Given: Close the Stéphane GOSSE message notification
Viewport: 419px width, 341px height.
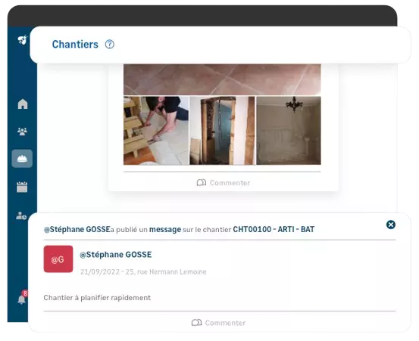Looking at the screenshot, I should coord(391,225).
